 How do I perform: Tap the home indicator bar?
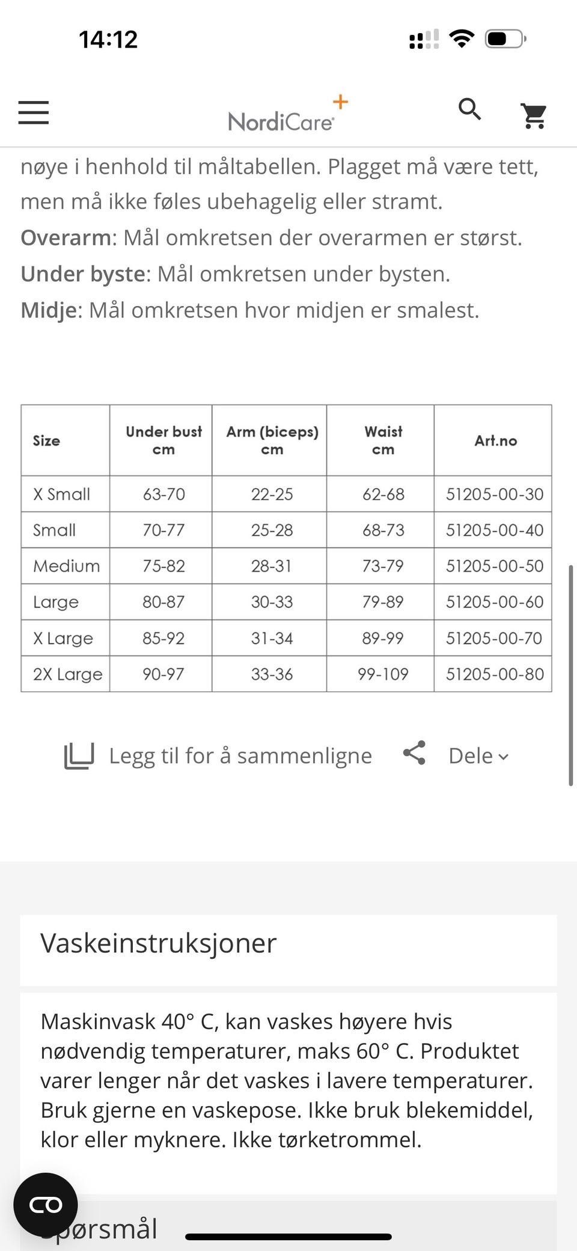pos(288,1237)
